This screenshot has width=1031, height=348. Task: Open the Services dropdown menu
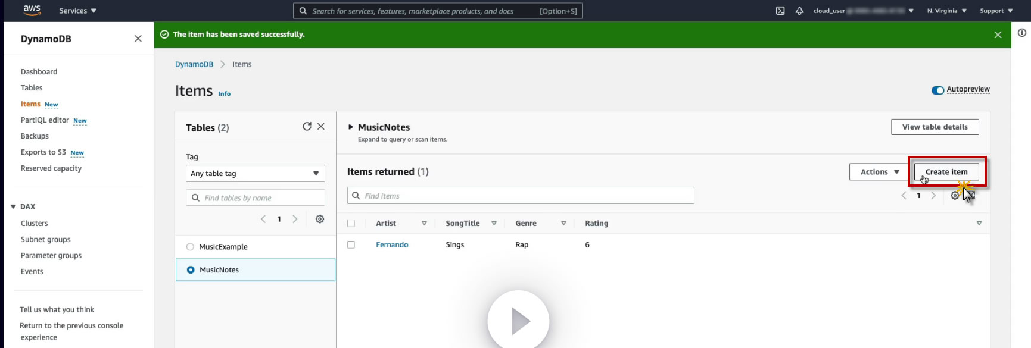click(x=77, y=11)
